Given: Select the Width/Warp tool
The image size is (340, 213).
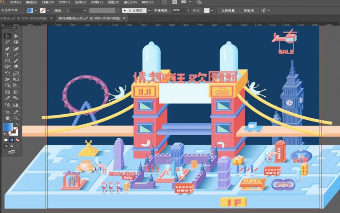Looking at the screenshot, I should pos(8,79).
